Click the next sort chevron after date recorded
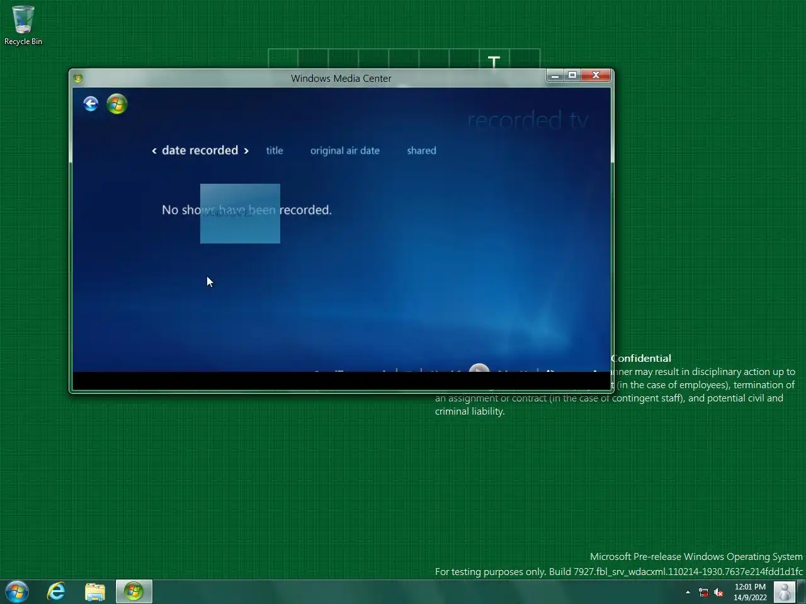806x604 pixels. pyautogui.click(x=246, y=151)
